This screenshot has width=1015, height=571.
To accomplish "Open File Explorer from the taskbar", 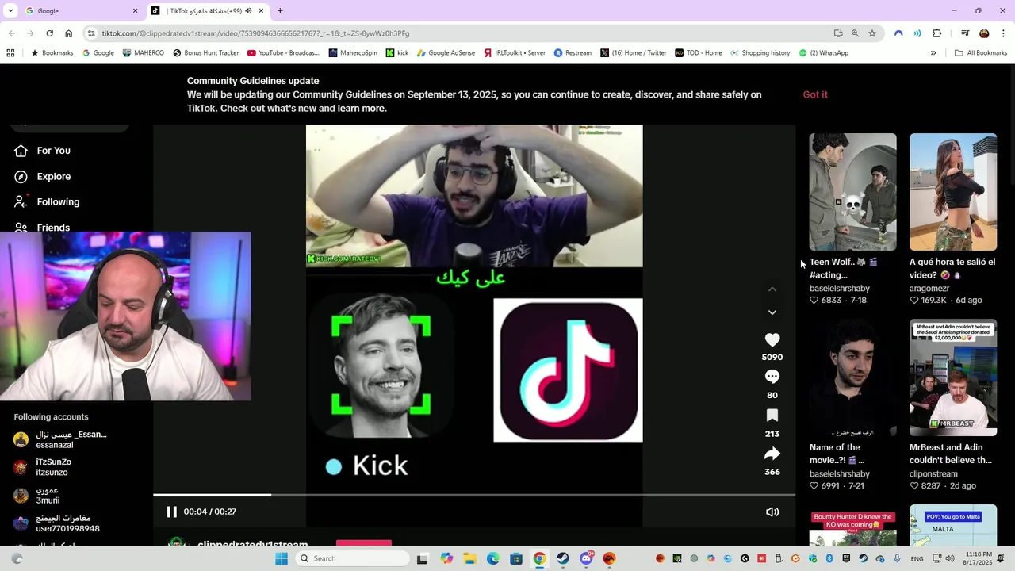I will point(469,558).
